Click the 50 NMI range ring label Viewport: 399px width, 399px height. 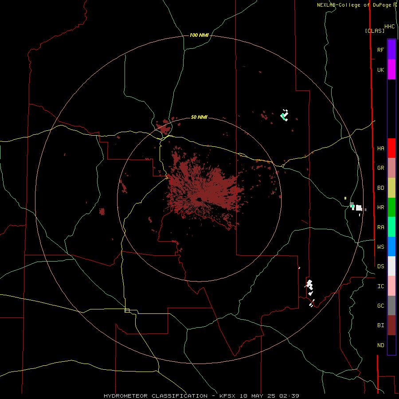(x=199, y=117)
